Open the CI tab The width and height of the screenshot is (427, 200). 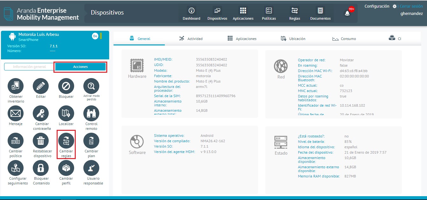click(x=395, y=38)
